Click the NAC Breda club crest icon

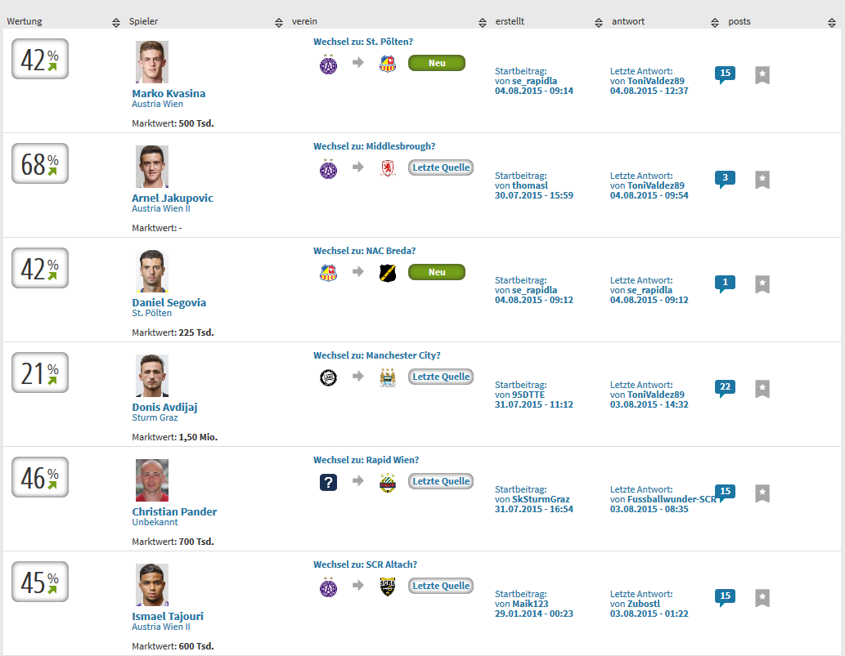388,273
